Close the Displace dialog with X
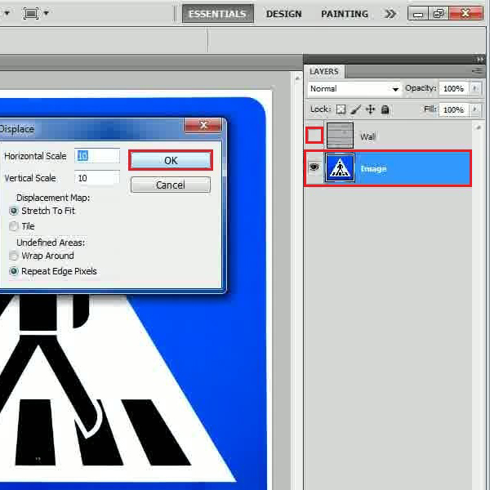490x490 pixels. (x=203, y=125)
